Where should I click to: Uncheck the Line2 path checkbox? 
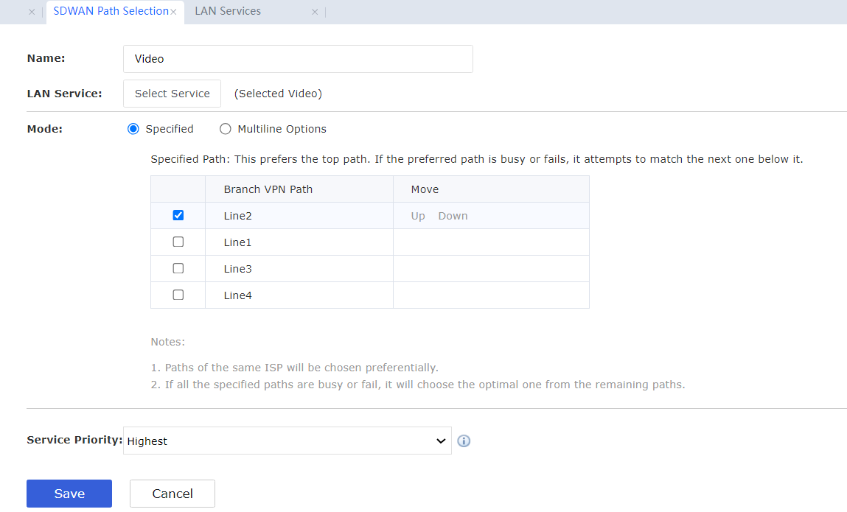point(178,216)
